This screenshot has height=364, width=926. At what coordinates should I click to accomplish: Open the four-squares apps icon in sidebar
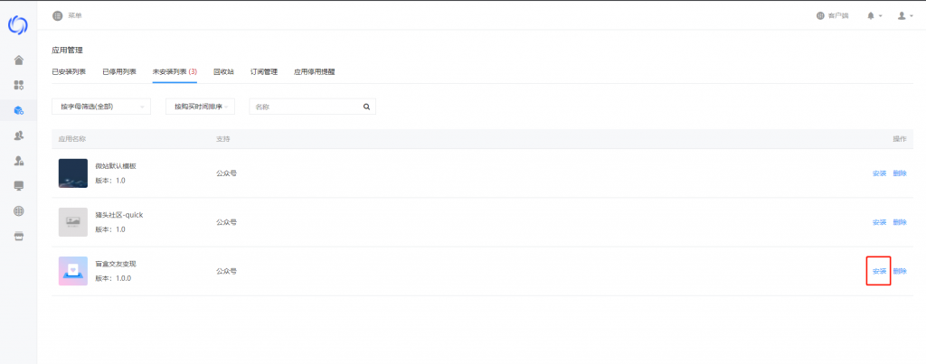tap(19, 85)
